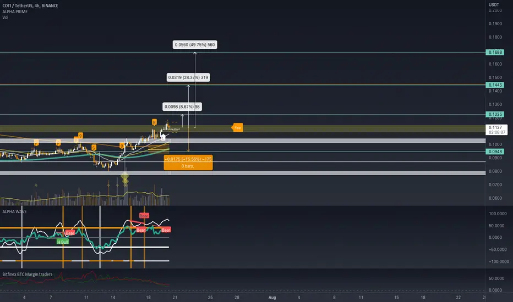The width and height of the screenshot is (513, 302).
Task: Click the 14 date on time axis
Action: pyautogui.click(x=113, y=298)
